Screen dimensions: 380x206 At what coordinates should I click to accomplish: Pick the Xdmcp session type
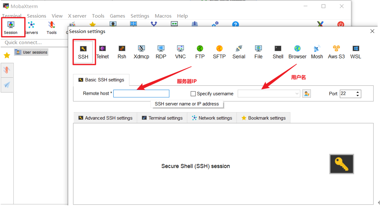[141, 52]
